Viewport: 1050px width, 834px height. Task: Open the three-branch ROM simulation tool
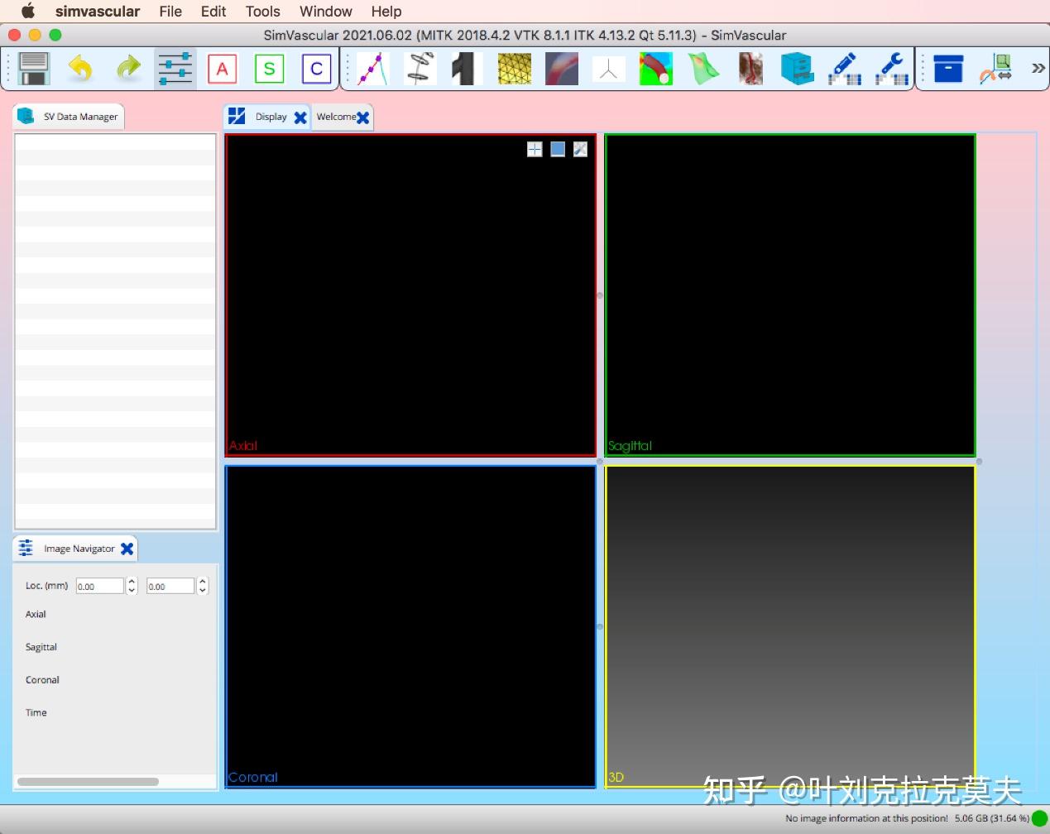(x=609, y=69)
